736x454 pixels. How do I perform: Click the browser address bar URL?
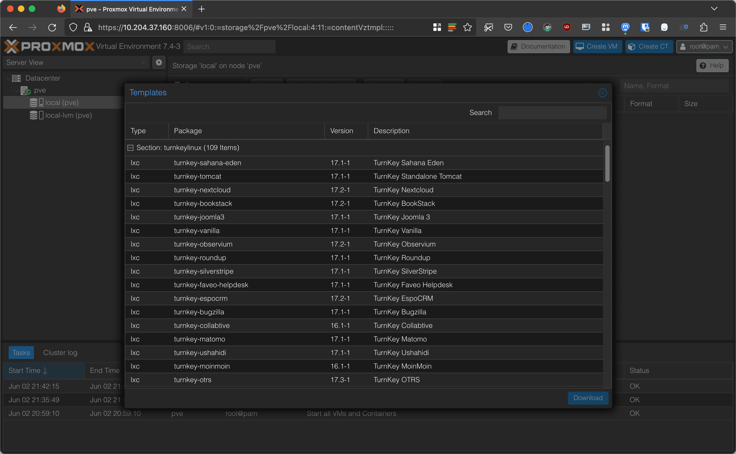[245, 28]
